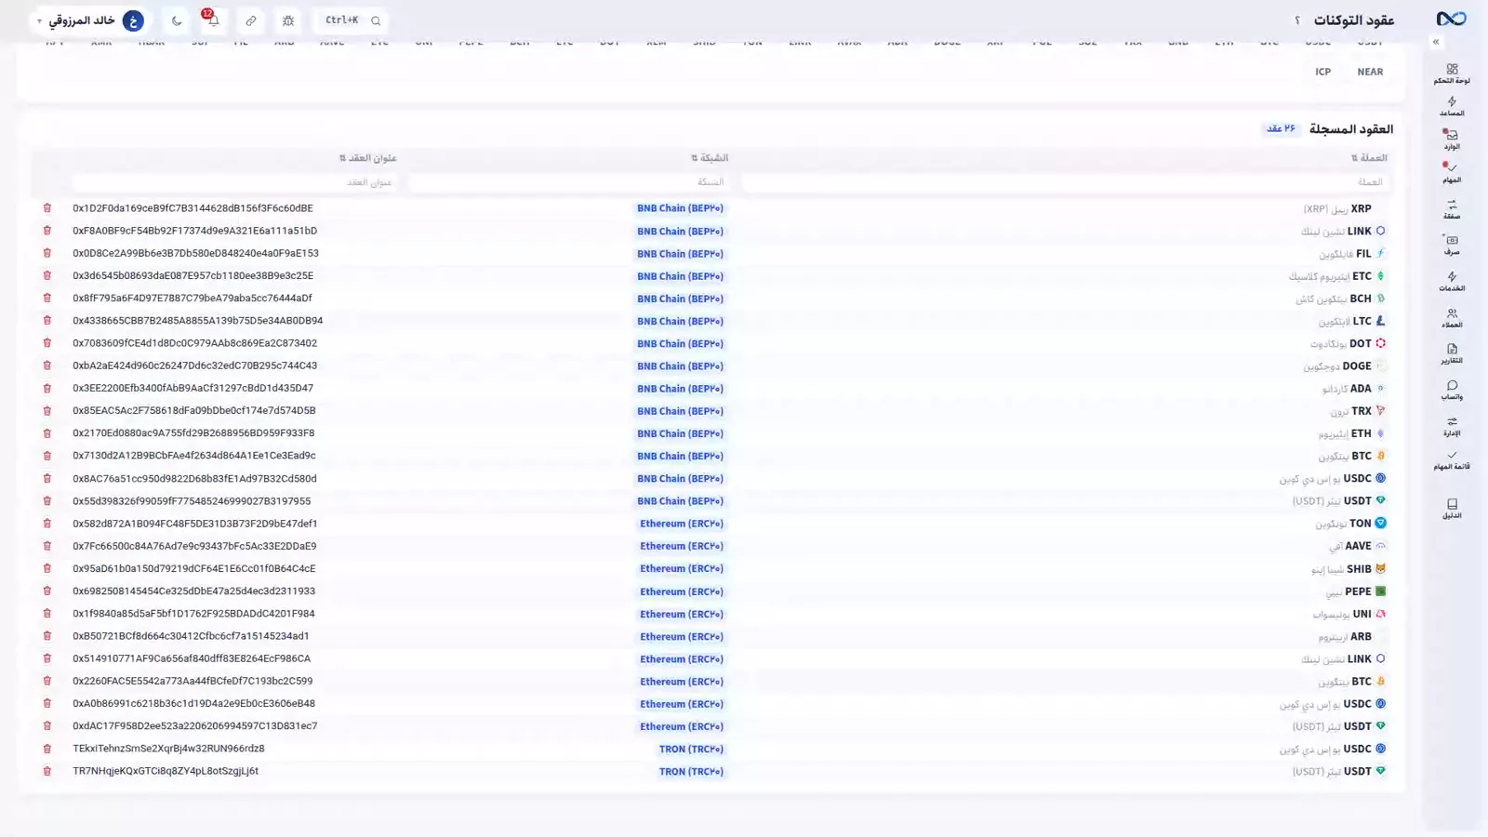
Task: Click help question mark beside عقود التوكنات
Action: pyautogui.click(x=1297, y=20)
